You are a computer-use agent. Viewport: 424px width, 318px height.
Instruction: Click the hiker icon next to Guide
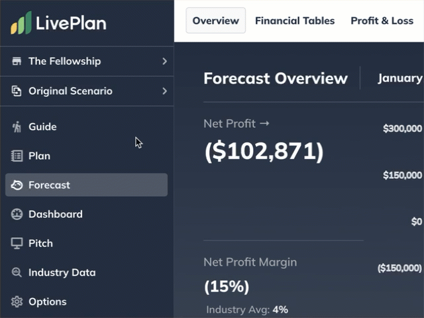point(17,127)
